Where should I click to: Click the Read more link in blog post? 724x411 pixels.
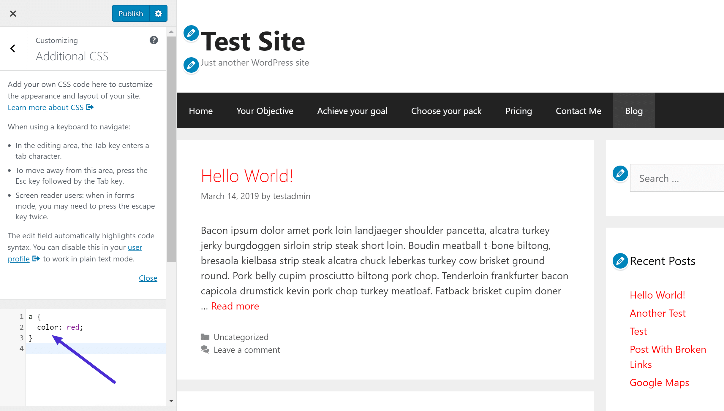(x=235, y=306)
